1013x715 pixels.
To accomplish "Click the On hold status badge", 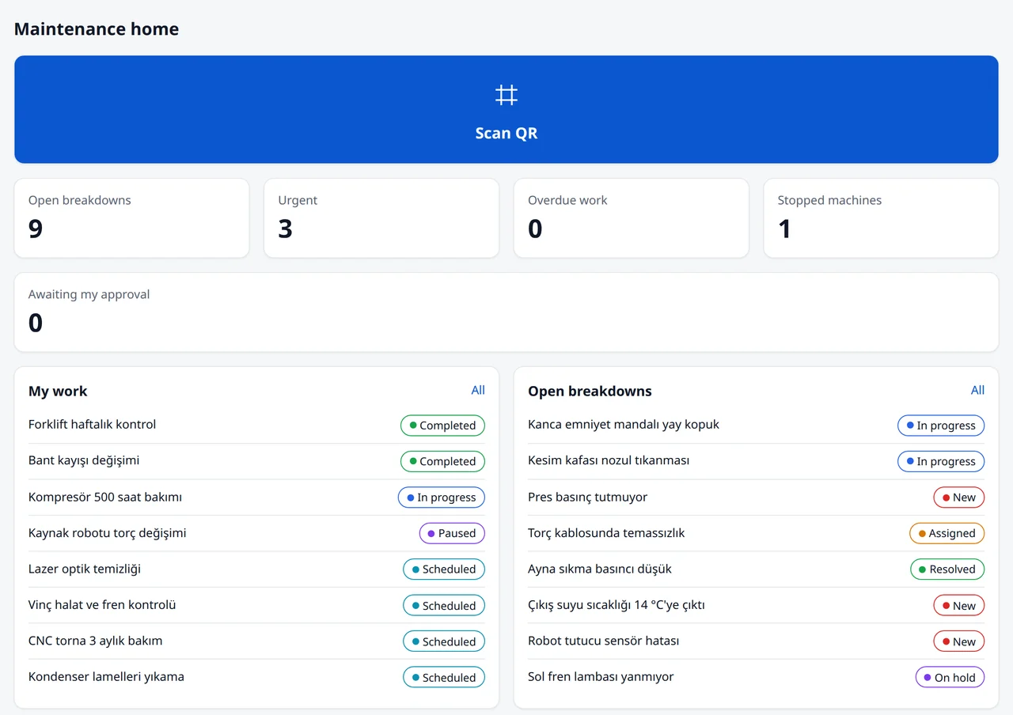I will tap(950, 678).
